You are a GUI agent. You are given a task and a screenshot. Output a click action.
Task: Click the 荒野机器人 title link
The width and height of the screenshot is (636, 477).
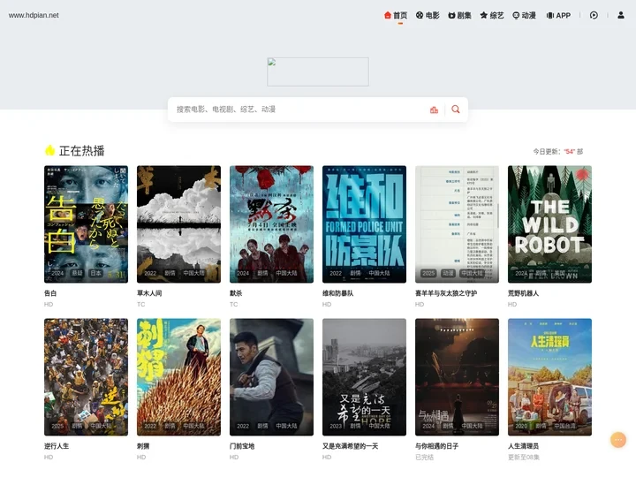tap(523, 293)
